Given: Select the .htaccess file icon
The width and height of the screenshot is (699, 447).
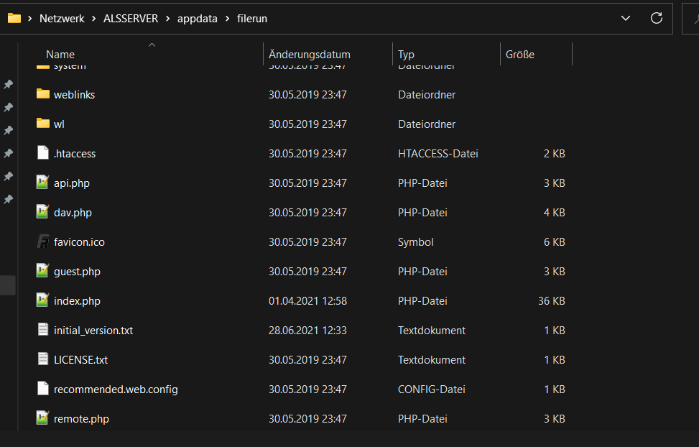Looking at the screenshot, I should (43, 152).
